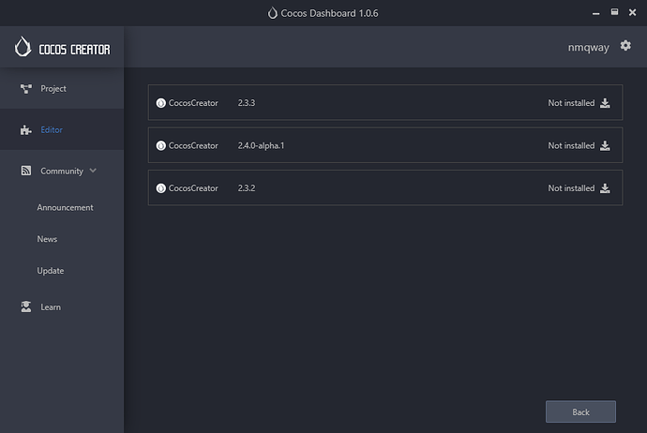Click the Project sidebar icon
647x433 pixels.
point(26,89)
